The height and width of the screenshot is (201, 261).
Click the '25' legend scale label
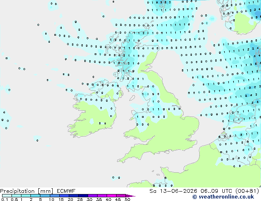click(x=80, y=199)
